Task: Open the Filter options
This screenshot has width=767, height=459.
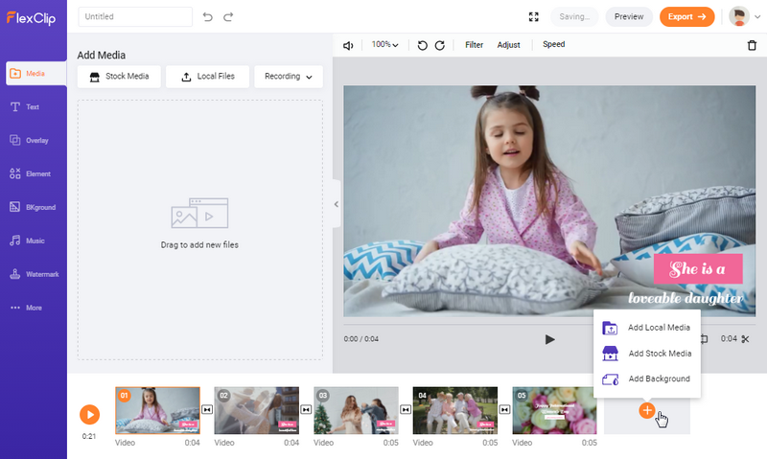Action: tap(474, 45)
